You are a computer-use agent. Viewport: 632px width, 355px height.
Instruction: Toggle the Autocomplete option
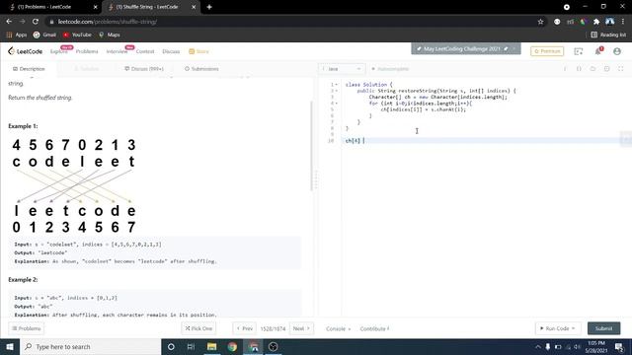[390, 69]
